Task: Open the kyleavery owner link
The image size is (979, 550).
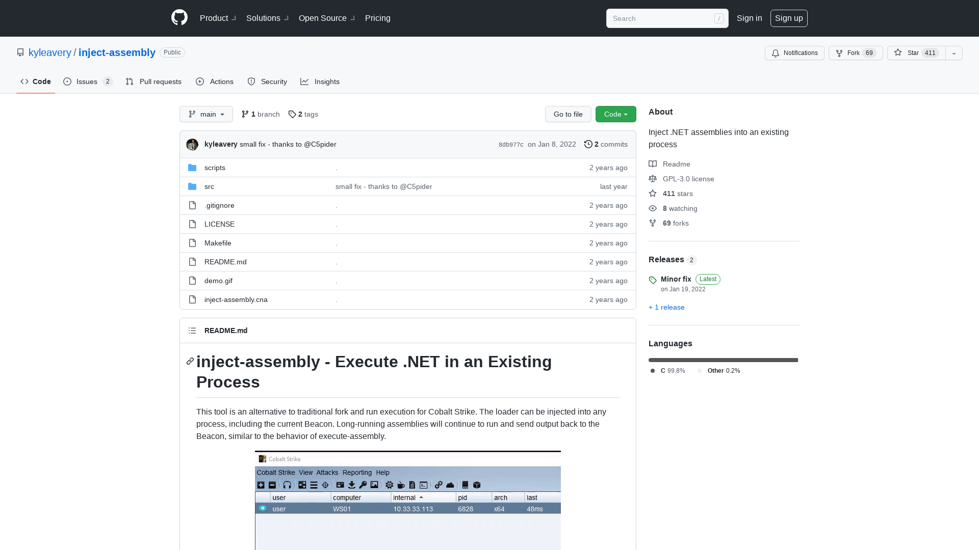Action: [50, 52]
